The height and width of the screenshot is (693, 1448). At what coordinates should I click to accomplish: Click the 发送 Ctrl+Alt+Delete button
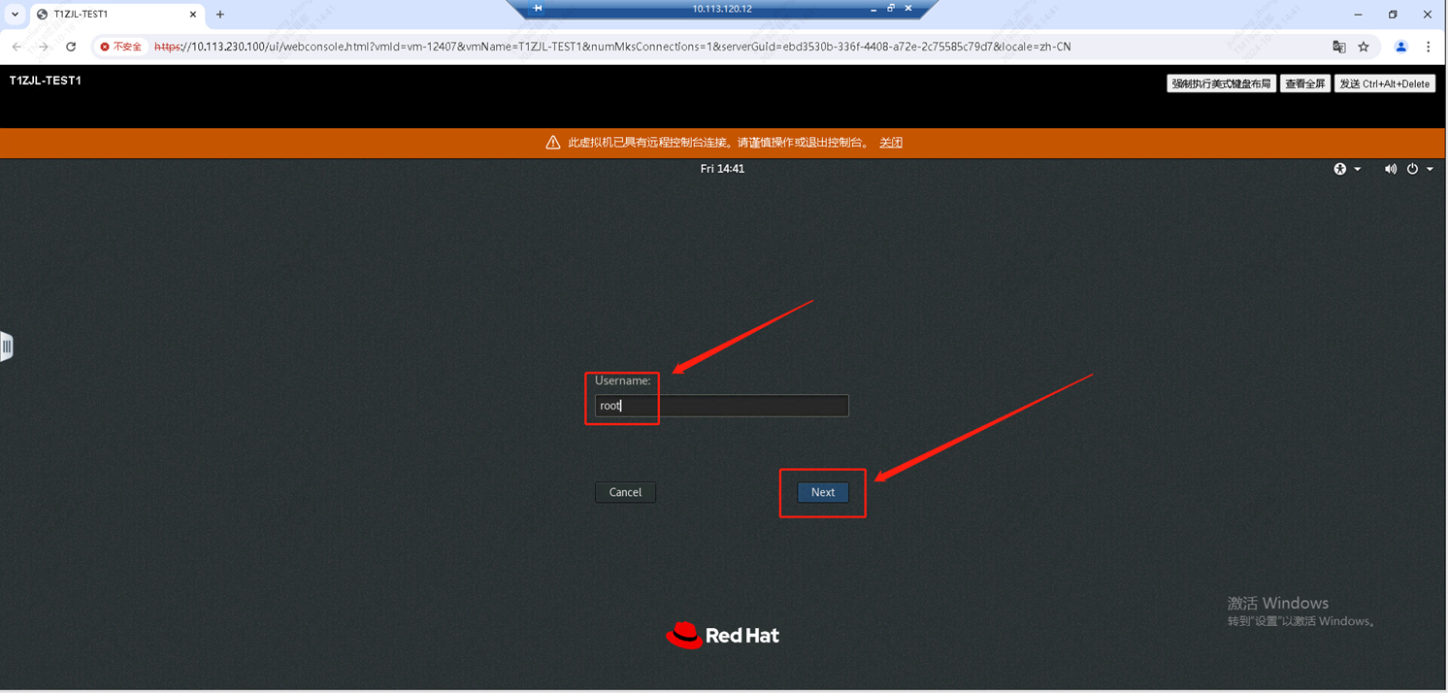(x=1384, y=84)
